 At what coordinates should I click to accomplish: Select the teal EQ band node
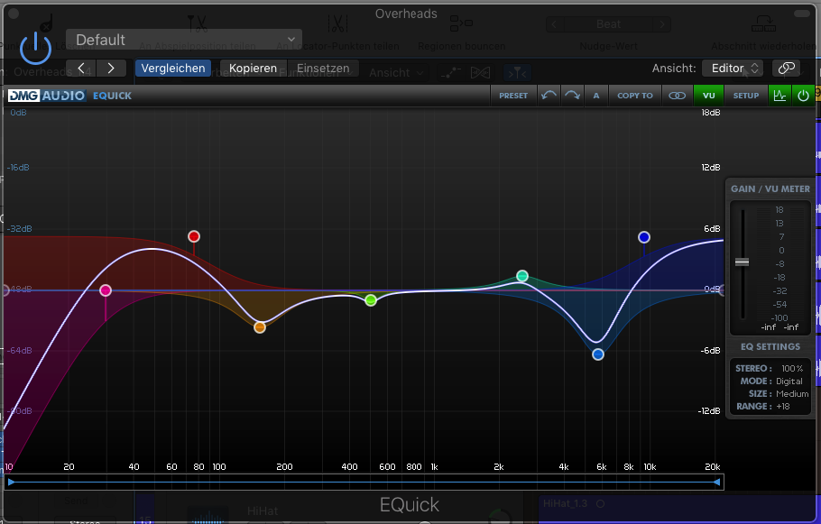pyautogui.click(x=522, y=276)
